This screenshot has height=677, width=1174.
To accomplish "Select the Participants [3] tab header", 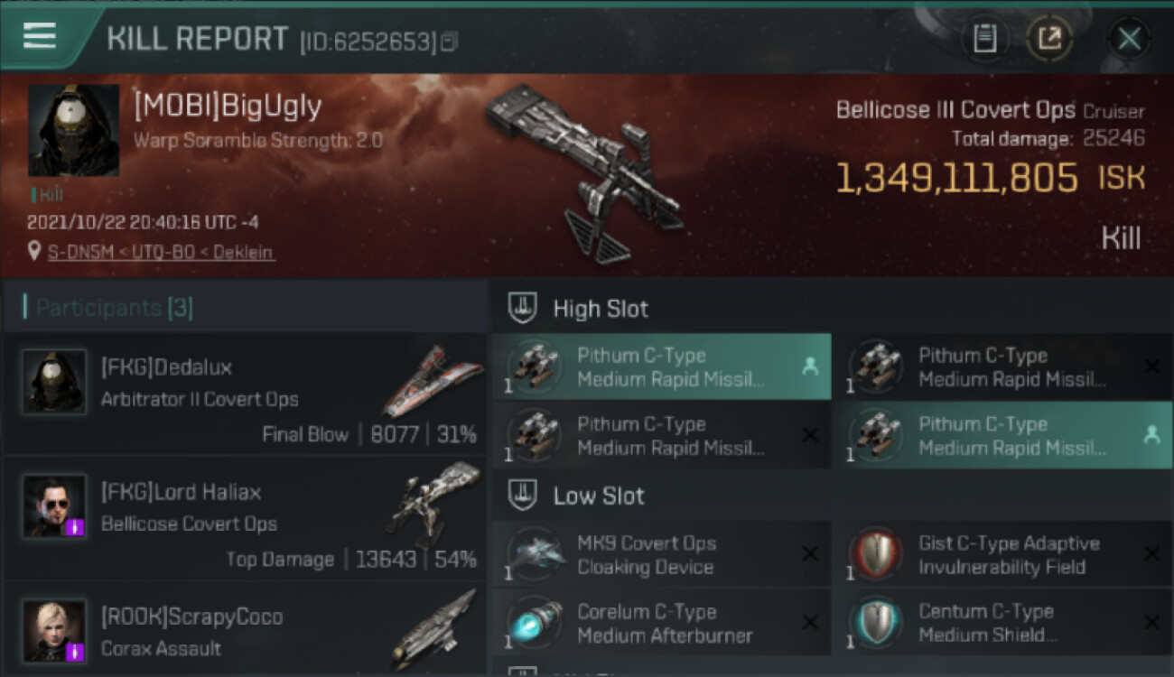I will 114,308.
